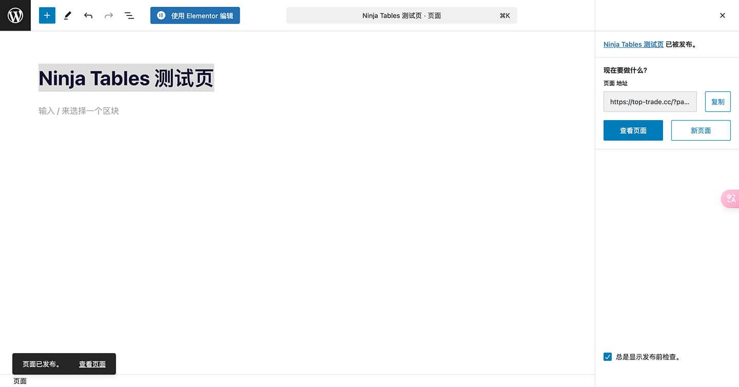The height and width of the screenshot is (387, 739).
Task: Click the 页面已发布。 snackbar message
Action: point(42,364)
